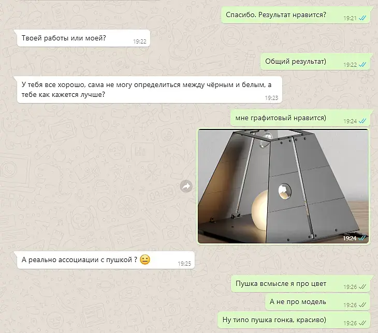This screenshot has height=333, width=378.
Task: Select the bubble "Спасибо. Результат нравится?"
Action: pos(296,15)
